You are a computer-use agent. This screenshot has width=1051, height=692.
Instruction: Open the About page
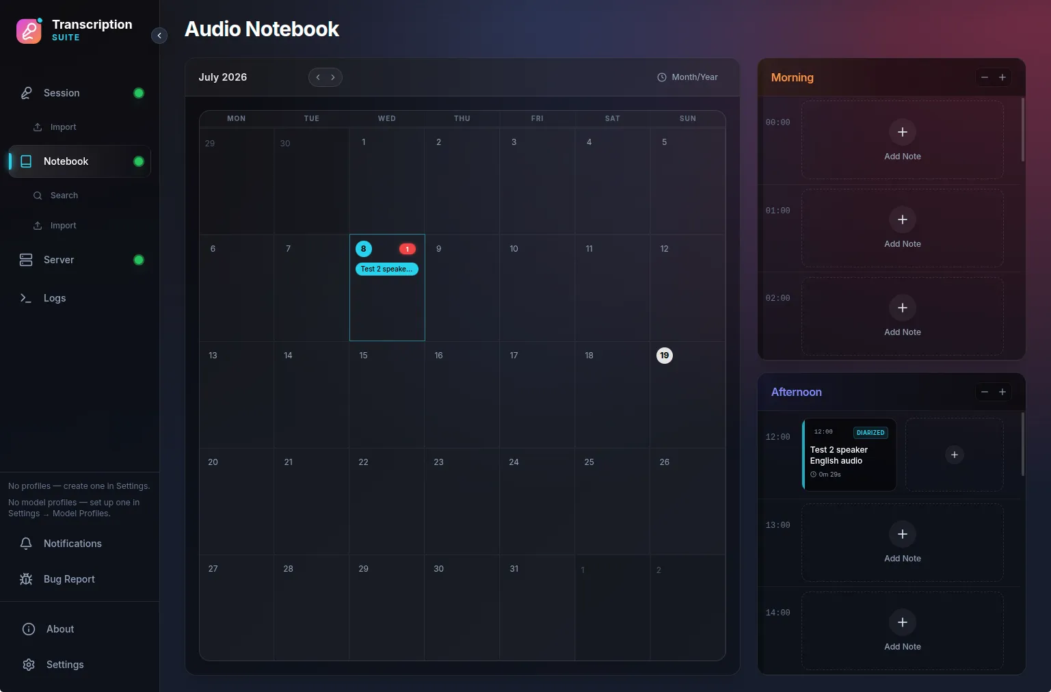[x=79, y=629]
